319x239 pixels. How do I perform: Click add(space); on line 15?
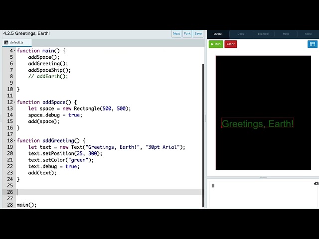pos(44,121)
